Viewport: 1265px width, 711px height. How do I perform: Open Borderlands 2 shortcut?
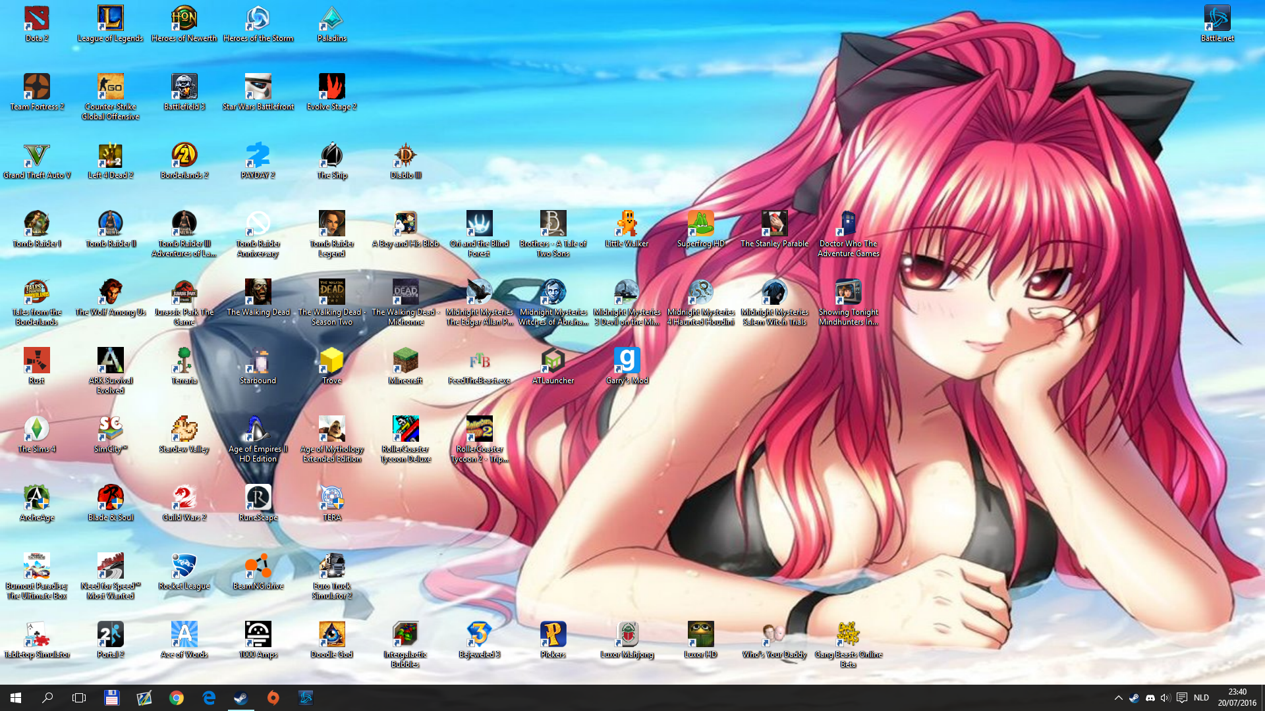(184, 161)
